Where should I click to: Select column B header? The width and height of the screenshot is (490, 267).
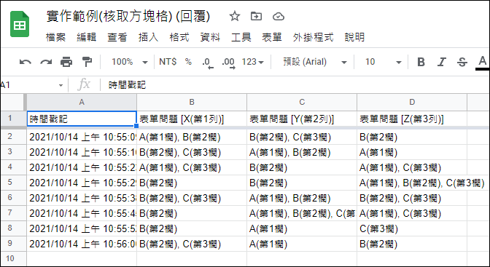pos(192,102)
